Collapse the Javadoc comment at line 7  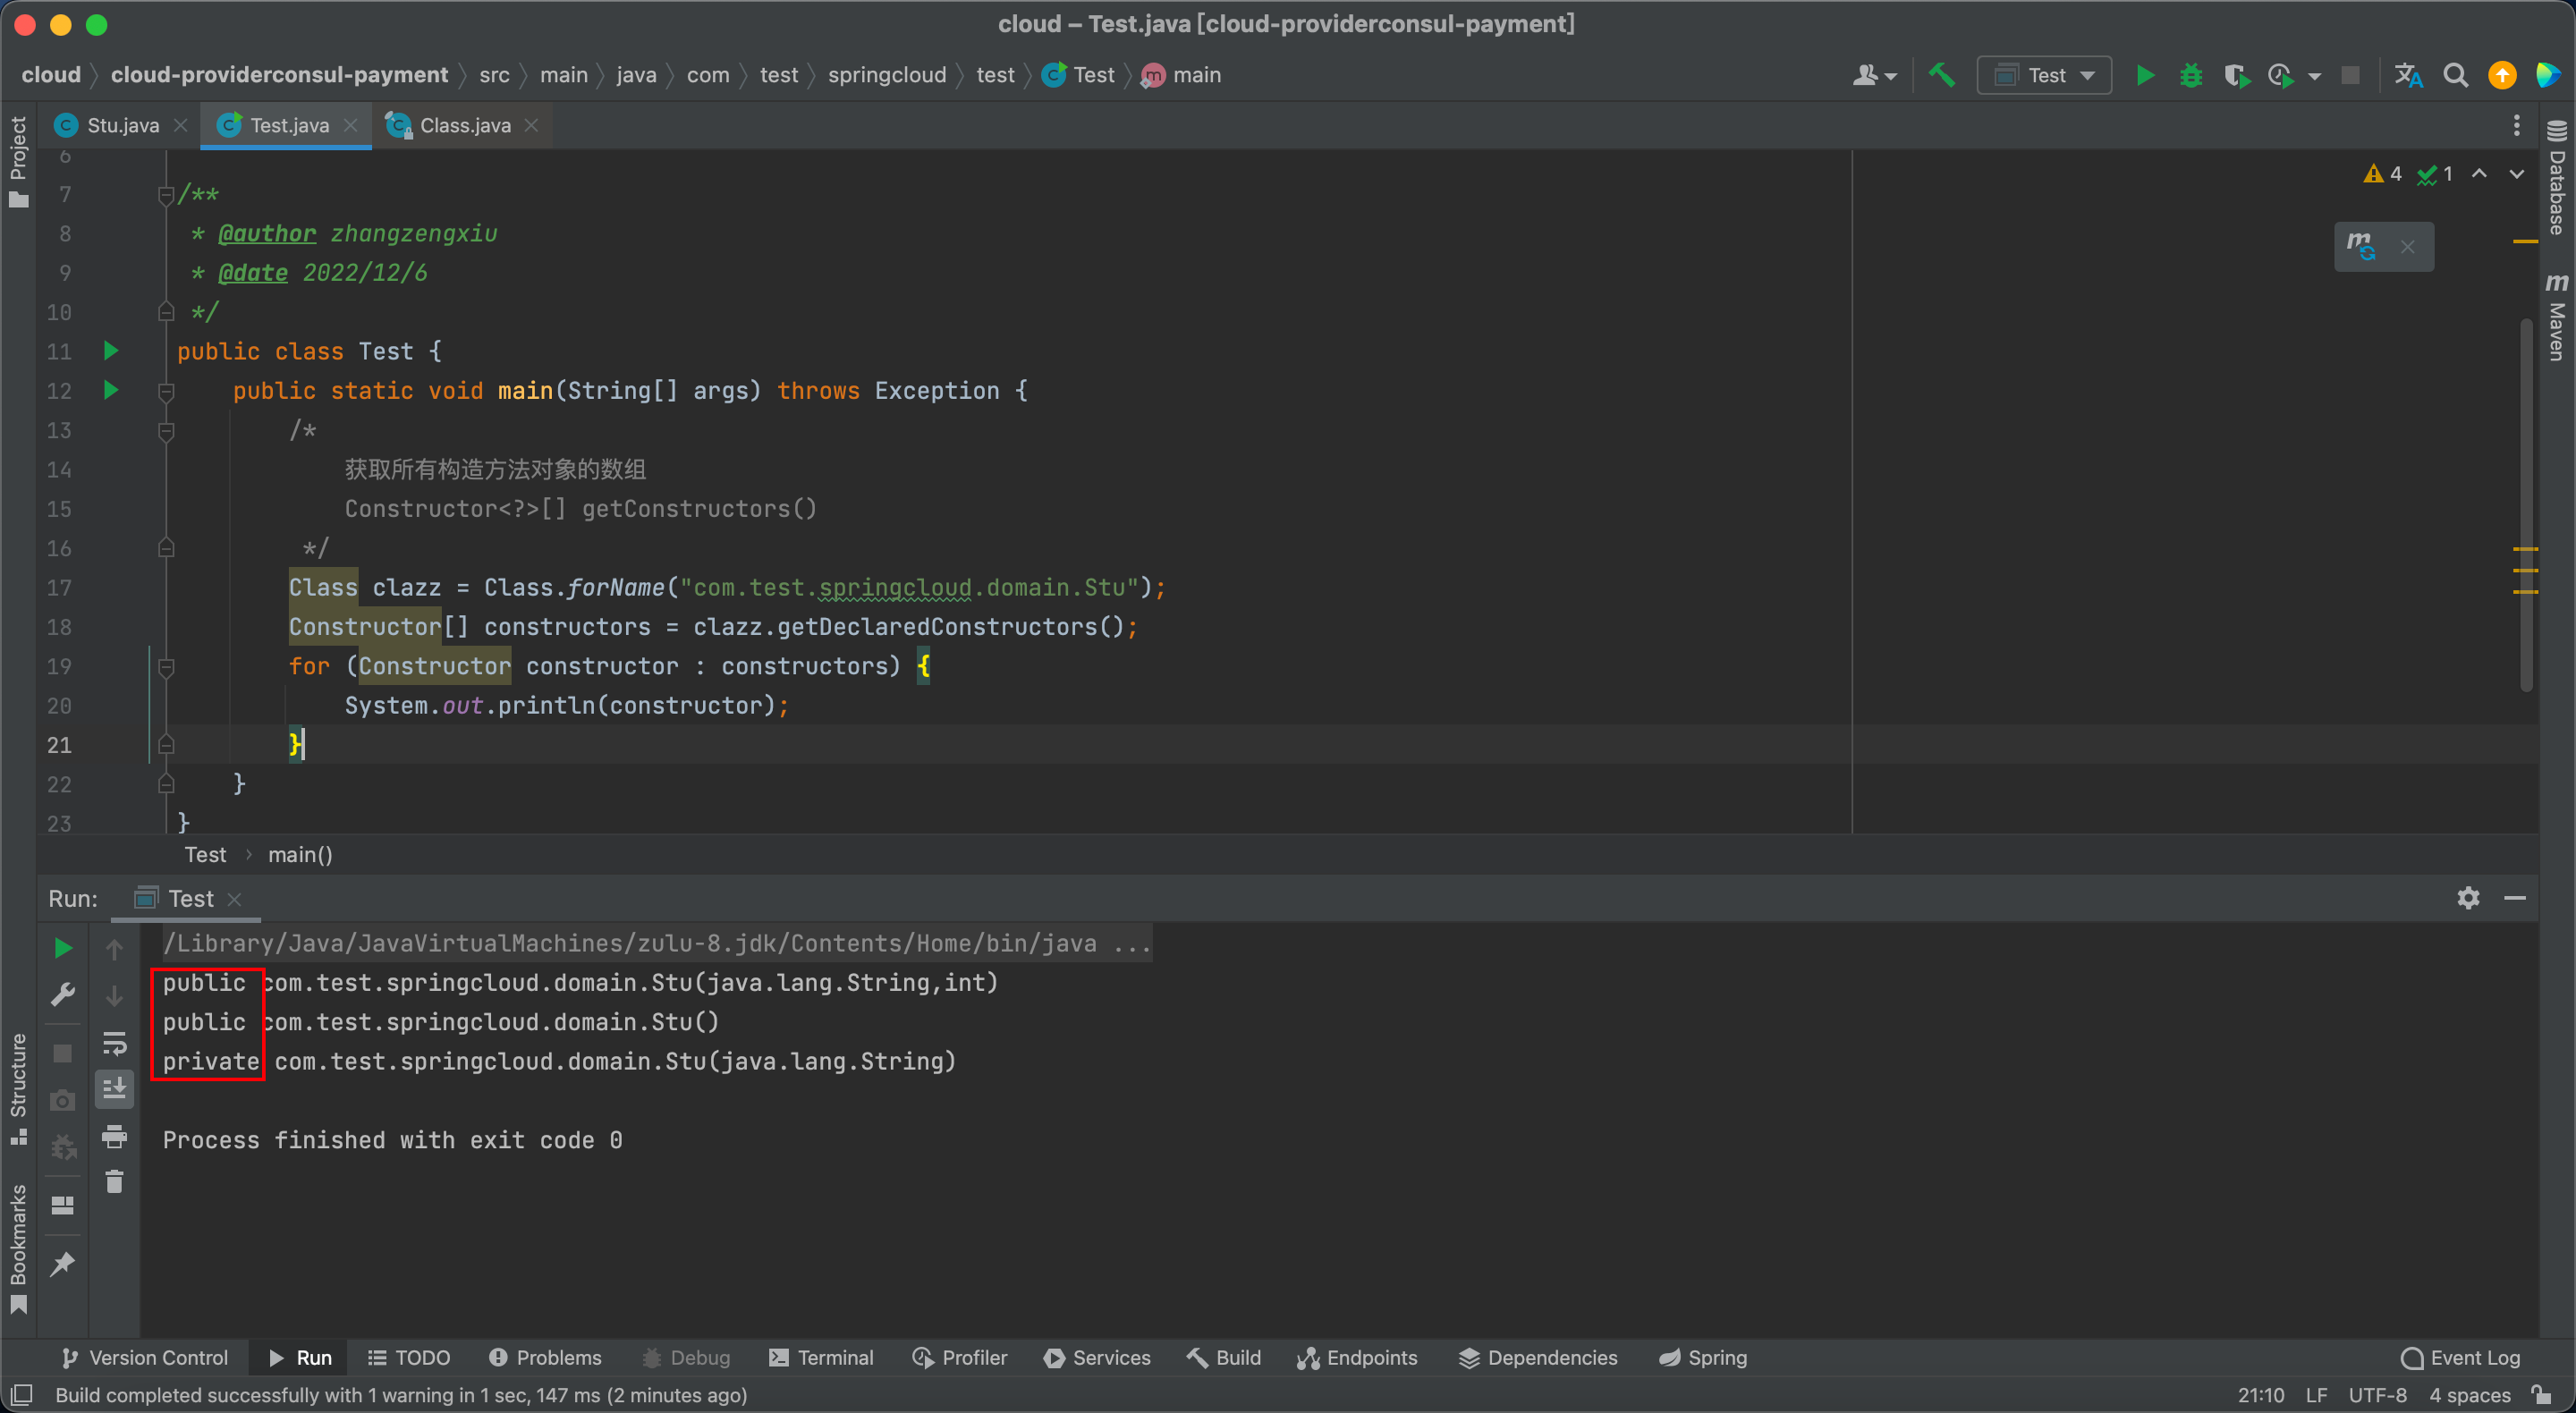pos(166,195)
